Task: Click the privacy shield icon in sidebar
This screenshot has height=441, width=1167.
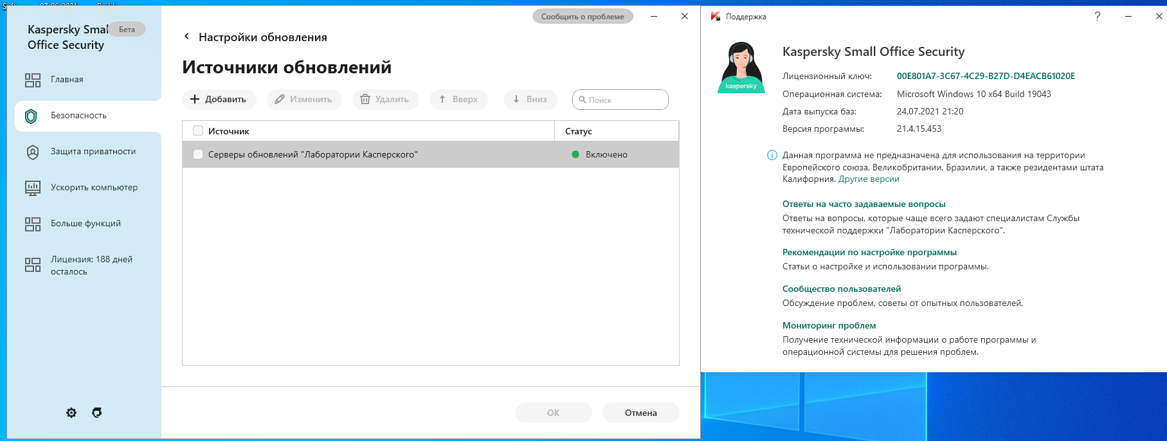Action: pos(33,152)
